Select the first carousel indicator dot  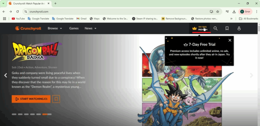pos(14,114)
